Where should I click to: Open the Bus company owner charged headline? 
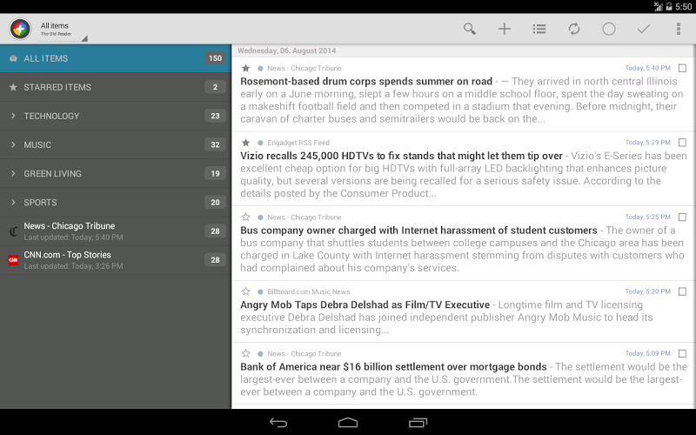click(x=418, y=231)
